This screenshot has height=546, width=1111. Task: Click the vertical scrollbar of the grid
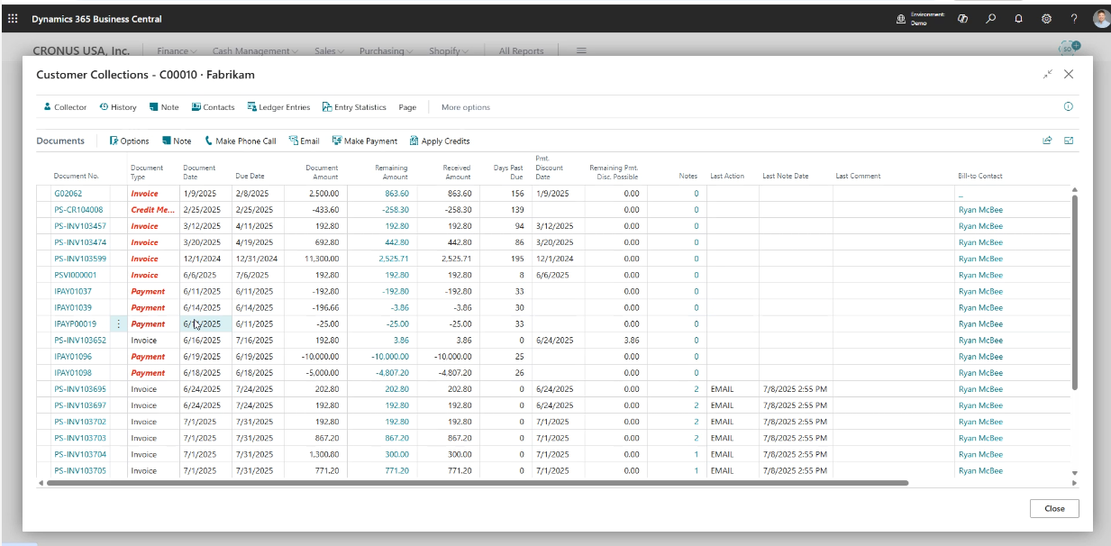tap(1073, 293)
